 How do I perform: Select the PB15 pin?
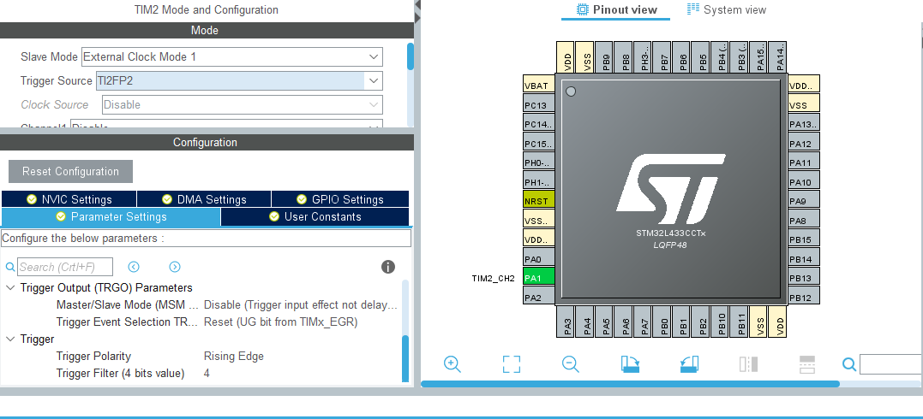point(804,239)
